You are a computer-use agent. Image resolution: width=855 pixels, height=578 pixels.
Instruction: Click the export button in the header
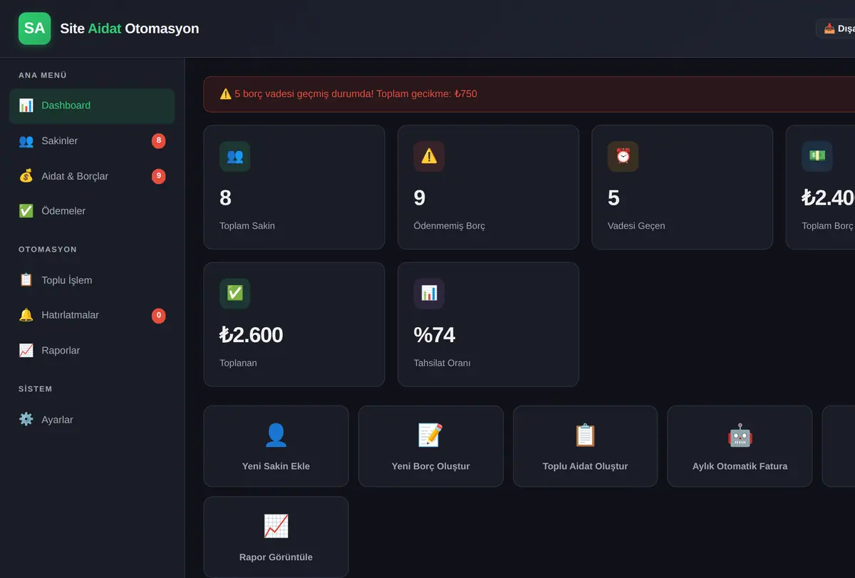[836, 29]
